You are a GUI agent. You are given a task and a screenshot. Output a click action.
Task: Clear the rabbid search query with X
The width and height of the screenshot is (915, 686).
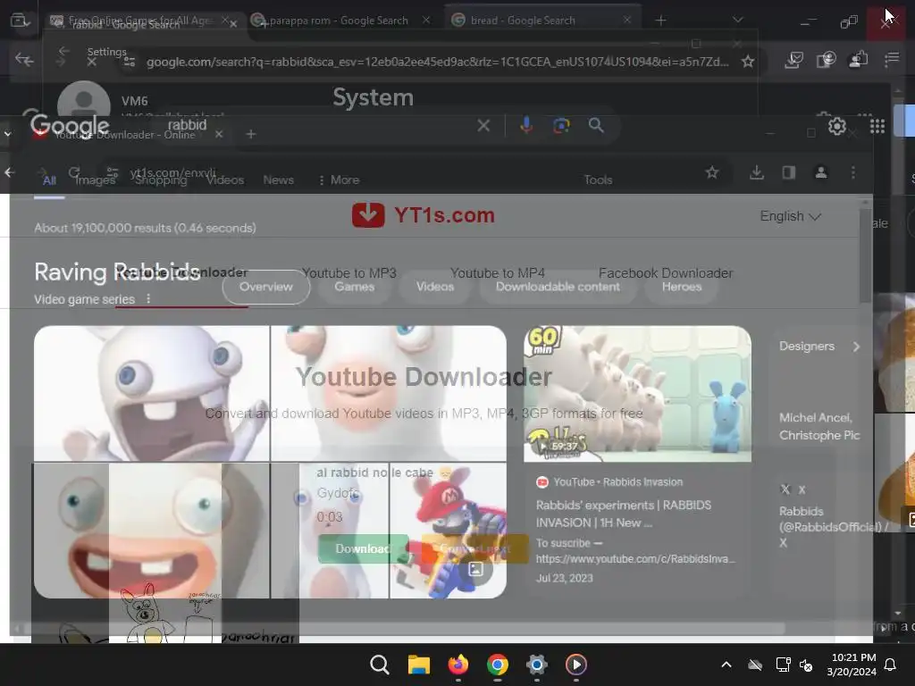tap(483, 125)
